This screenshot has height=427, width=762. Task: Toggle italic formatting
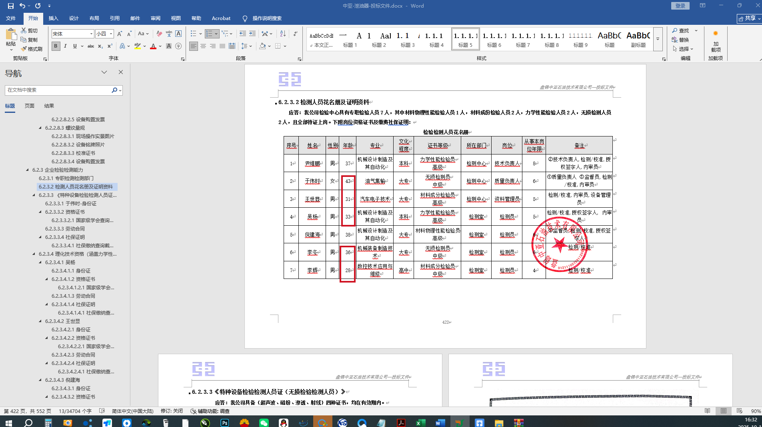point(65,46)
